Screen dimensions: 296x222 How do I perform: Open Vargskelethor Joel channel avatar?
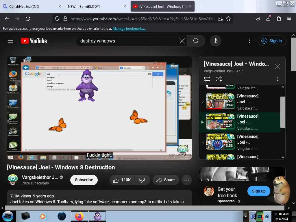point(13,180)
